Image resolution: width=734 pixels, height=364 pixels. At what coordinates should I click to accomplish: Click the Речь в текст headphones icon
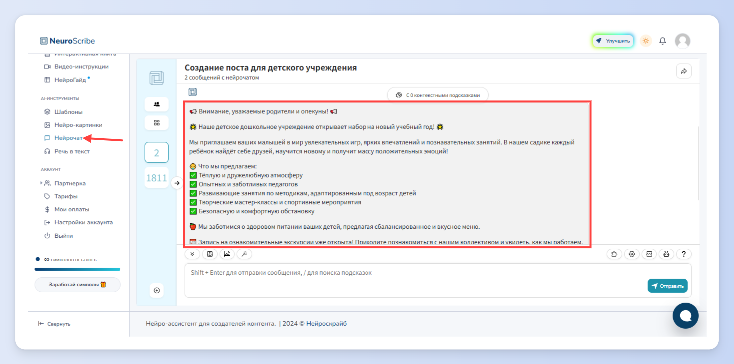(x=47, y=151)
